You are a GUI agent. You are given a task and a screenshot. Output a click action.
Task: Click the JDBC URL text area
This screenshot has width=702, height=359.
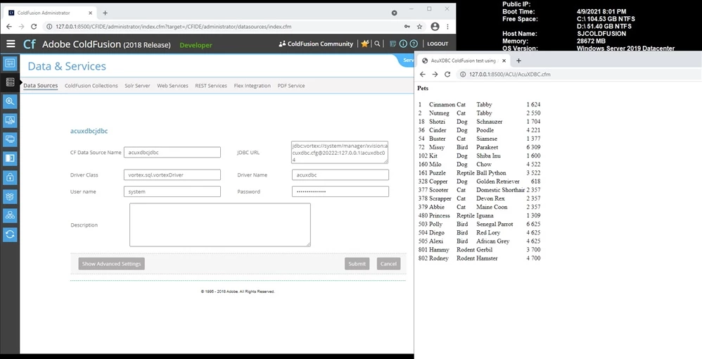click(x=340, y=152)
